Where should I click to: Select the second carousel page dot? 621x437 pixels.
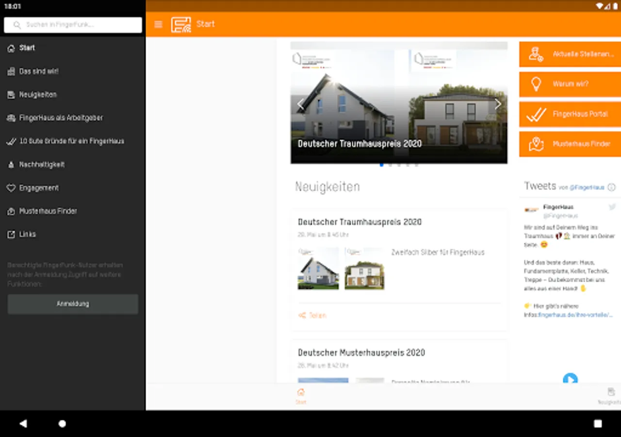pyautogui.click(x=390, y=165)
